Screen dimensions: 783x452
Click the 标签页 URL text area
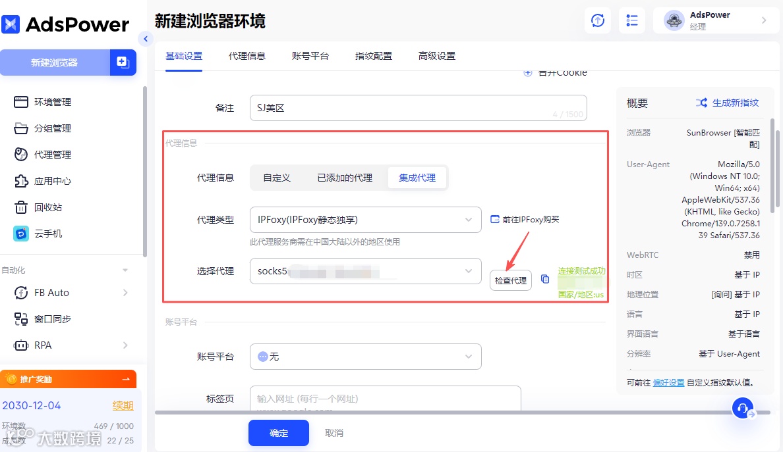coord(386,399)
